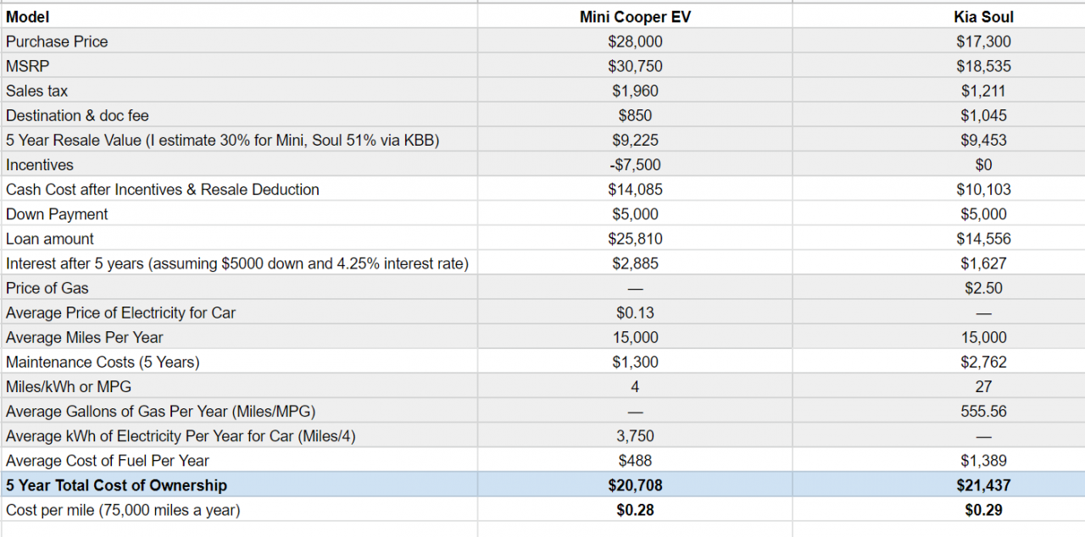The width and height of the screenshot is (1085, 537).
Task: Click the Kia Soul gallons value 555.56
Action: (x=983, y=412)
